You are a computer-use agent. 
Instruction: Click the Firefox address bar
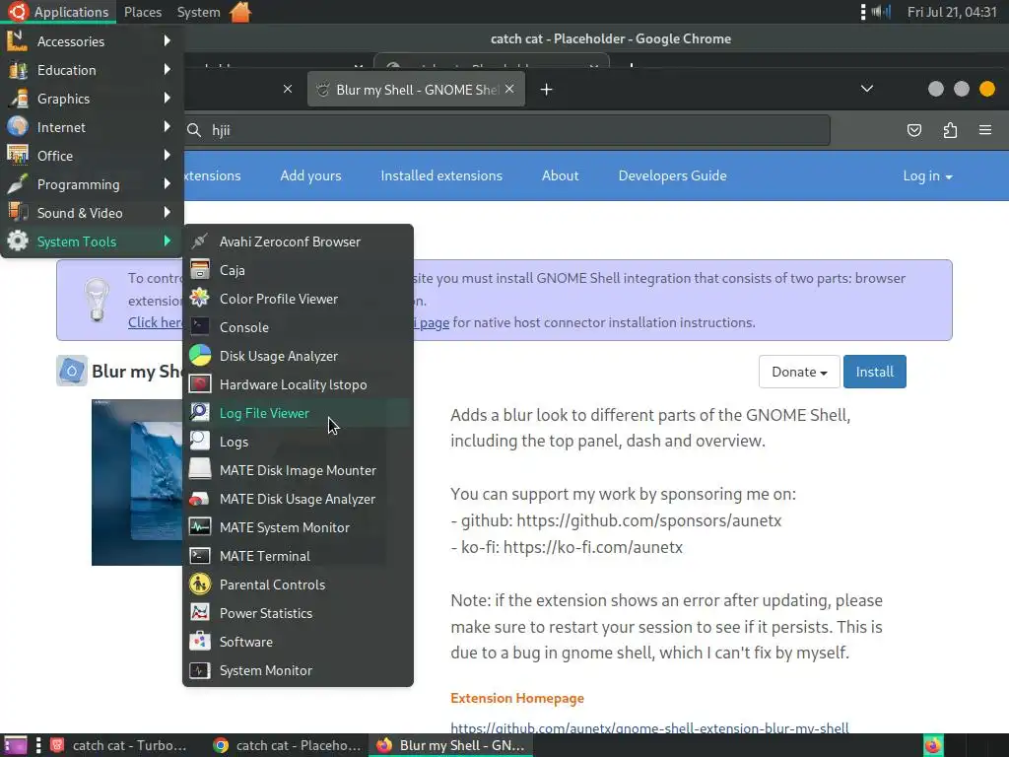tap(506, 130)
